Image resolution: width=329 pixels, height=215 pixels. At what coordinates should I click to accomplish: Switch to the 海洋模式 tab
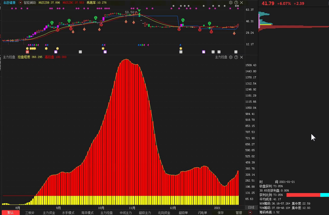click(x=87, y=213)
